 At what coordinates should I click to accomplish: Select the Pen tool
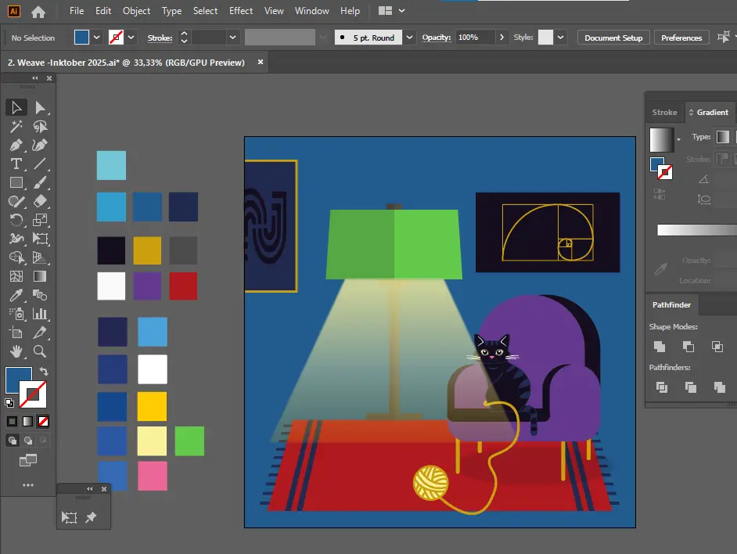(x=16, y=146)
